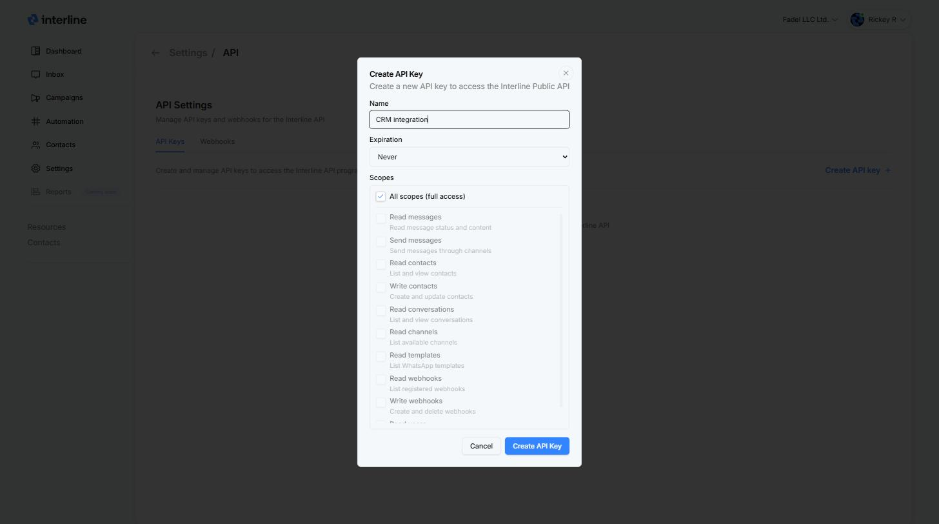This screenshot has width=939, height=524.
Task: Open the Resources sidebar link
Action: coord(46,227)
